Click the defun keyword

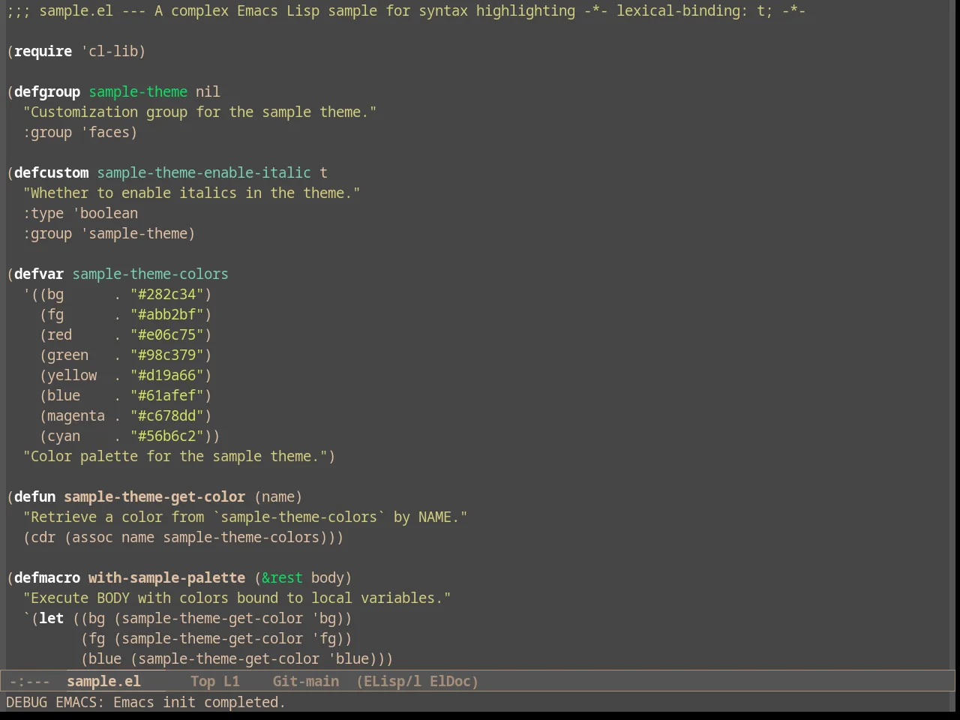(x=35, y=496)
